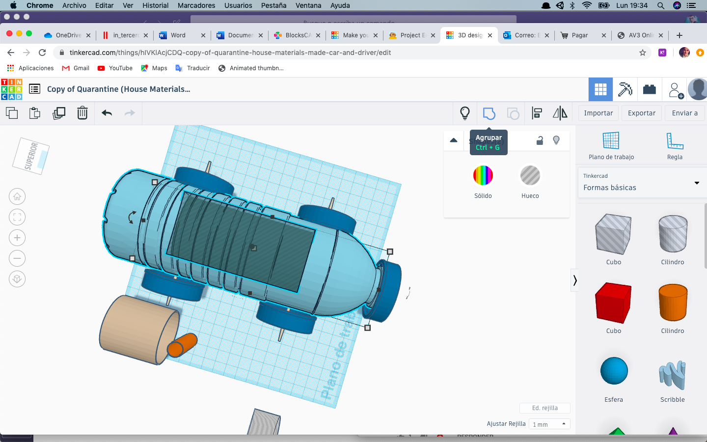
Task: Click the address bar URL
Action: point(230,53)
